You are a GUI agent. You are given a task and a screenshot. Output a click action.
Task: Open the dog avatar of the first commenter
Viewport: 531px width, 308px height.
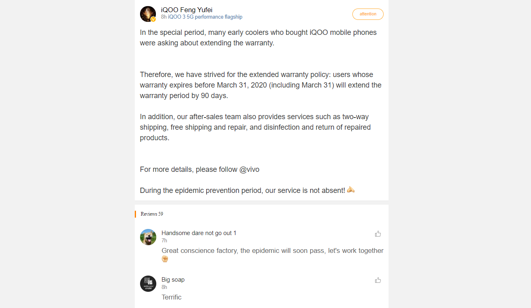148,237
